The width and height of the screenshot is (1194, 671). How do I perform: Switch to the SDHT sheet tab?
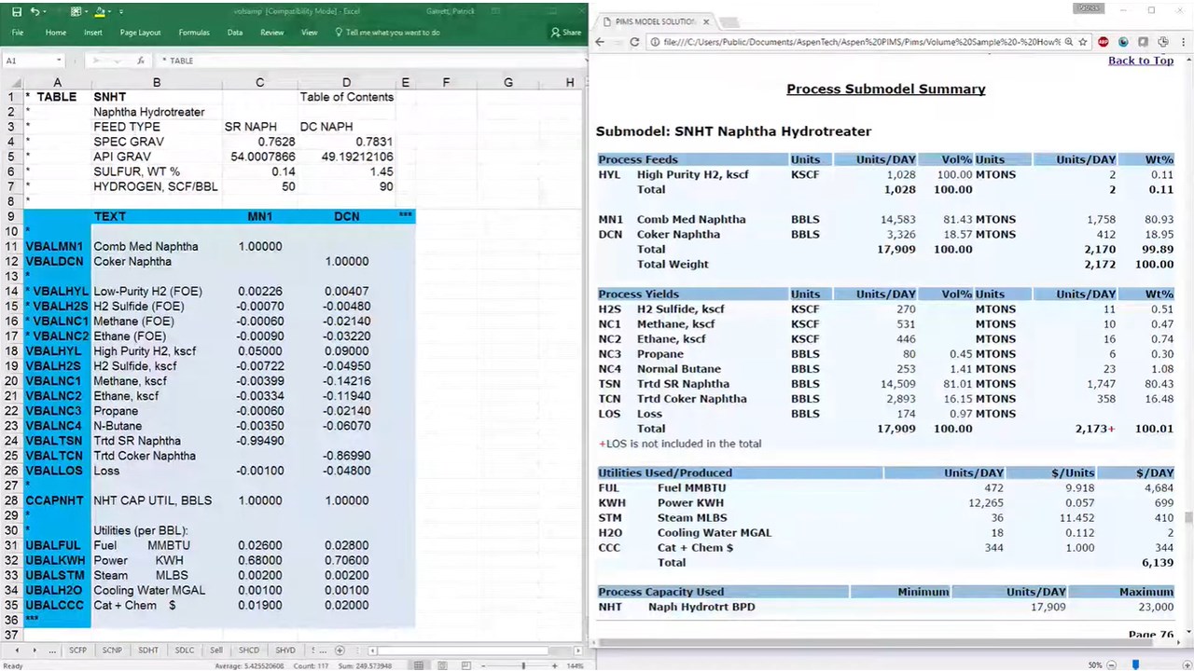point(148,650)
